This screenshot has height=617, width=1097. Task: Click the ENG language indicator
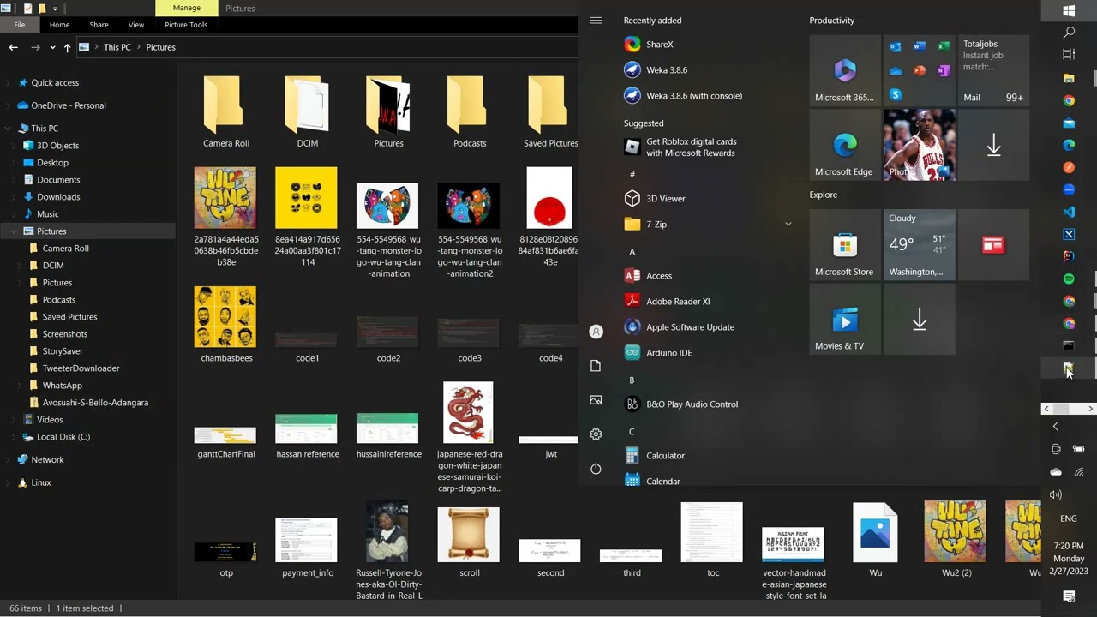pos(1069,518)
